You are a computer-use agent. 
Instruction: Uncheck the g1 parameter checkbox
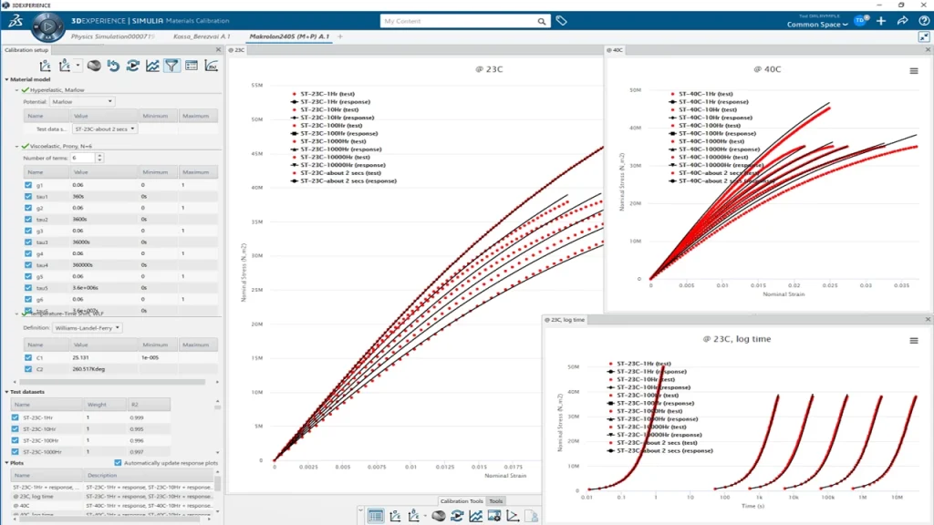click(28, 185)
